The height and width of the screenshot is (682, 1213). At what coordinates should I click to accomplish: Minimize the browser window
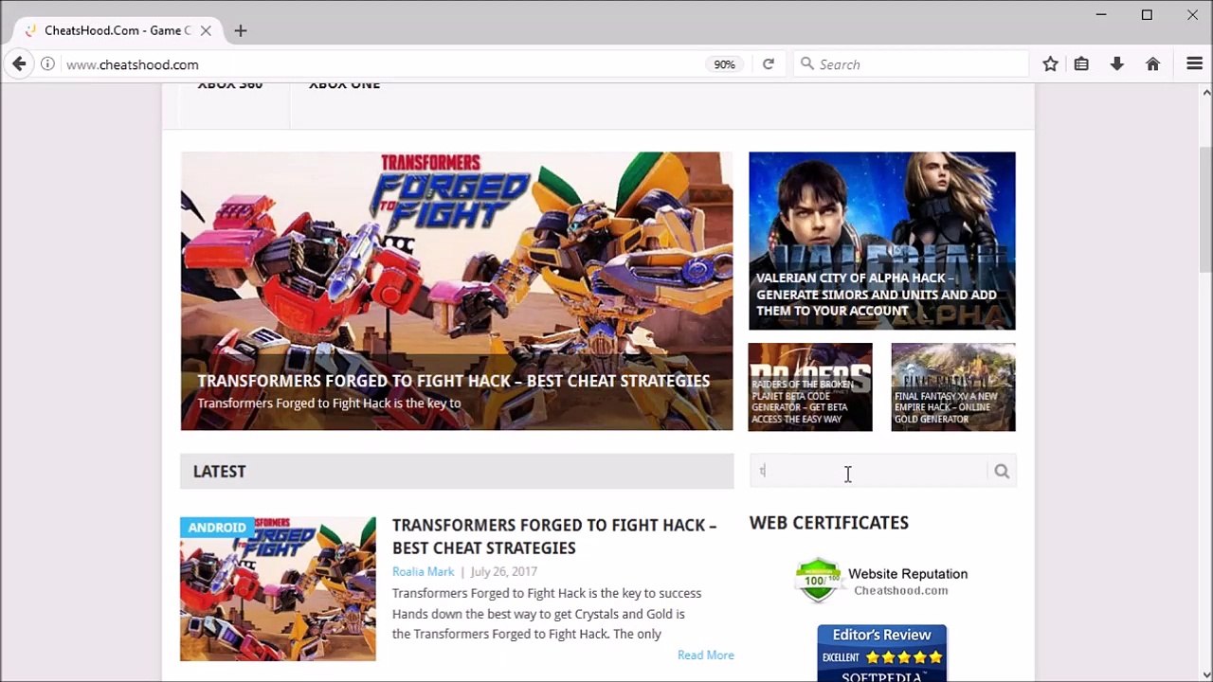click(x=1101, y=14)
